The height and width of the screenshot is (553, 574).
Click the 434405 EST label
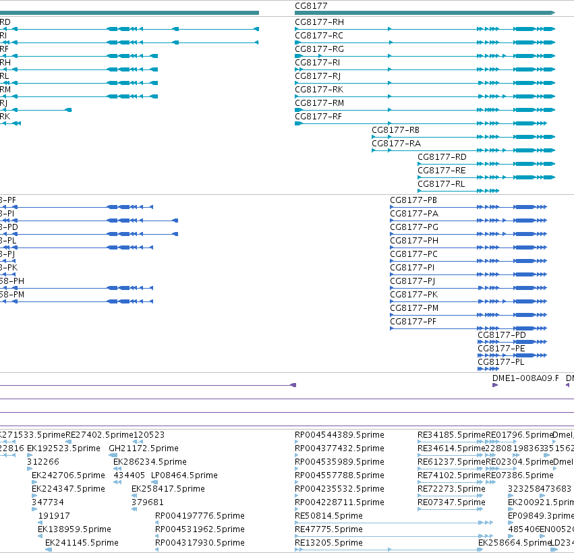pos(130,475)
